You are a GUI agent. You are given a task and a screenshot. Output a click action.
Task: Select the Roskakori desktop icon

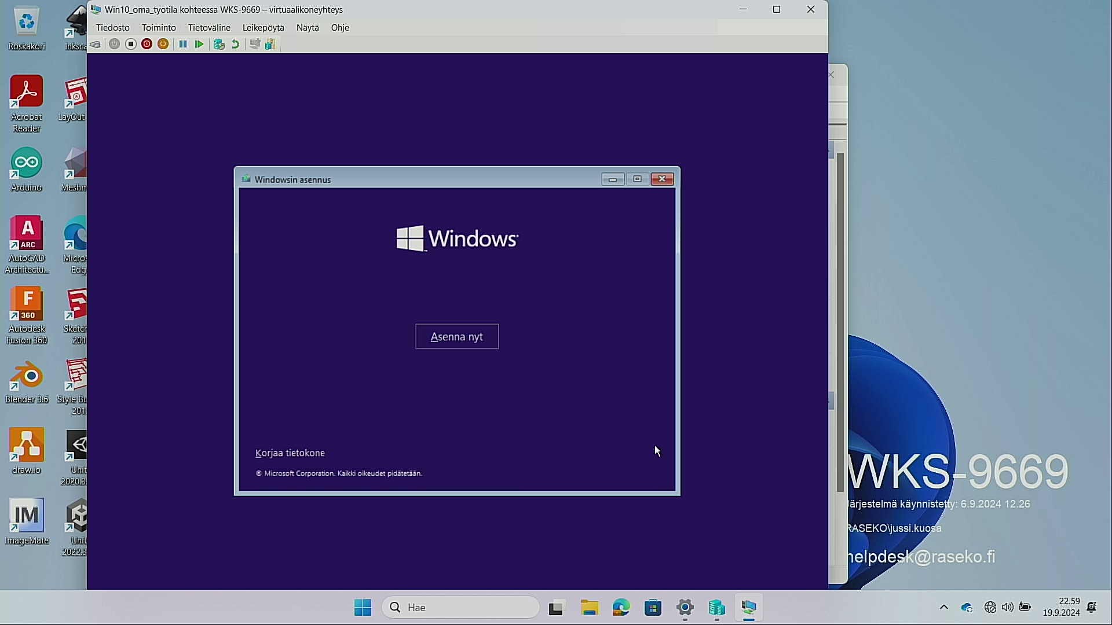27,28
